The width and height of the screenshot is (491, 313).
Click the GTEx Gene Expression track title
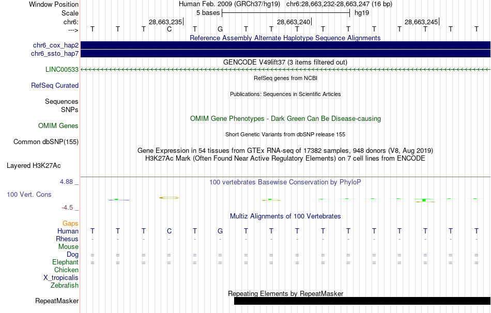click(x=285, y=150)
